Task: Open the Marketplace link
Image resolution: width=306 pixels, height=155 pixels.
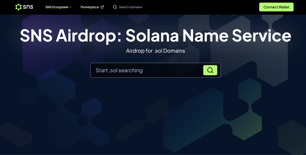Action: tap(90, 7)
